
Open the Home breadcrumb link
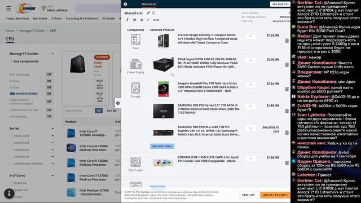[x=10, y=30]
